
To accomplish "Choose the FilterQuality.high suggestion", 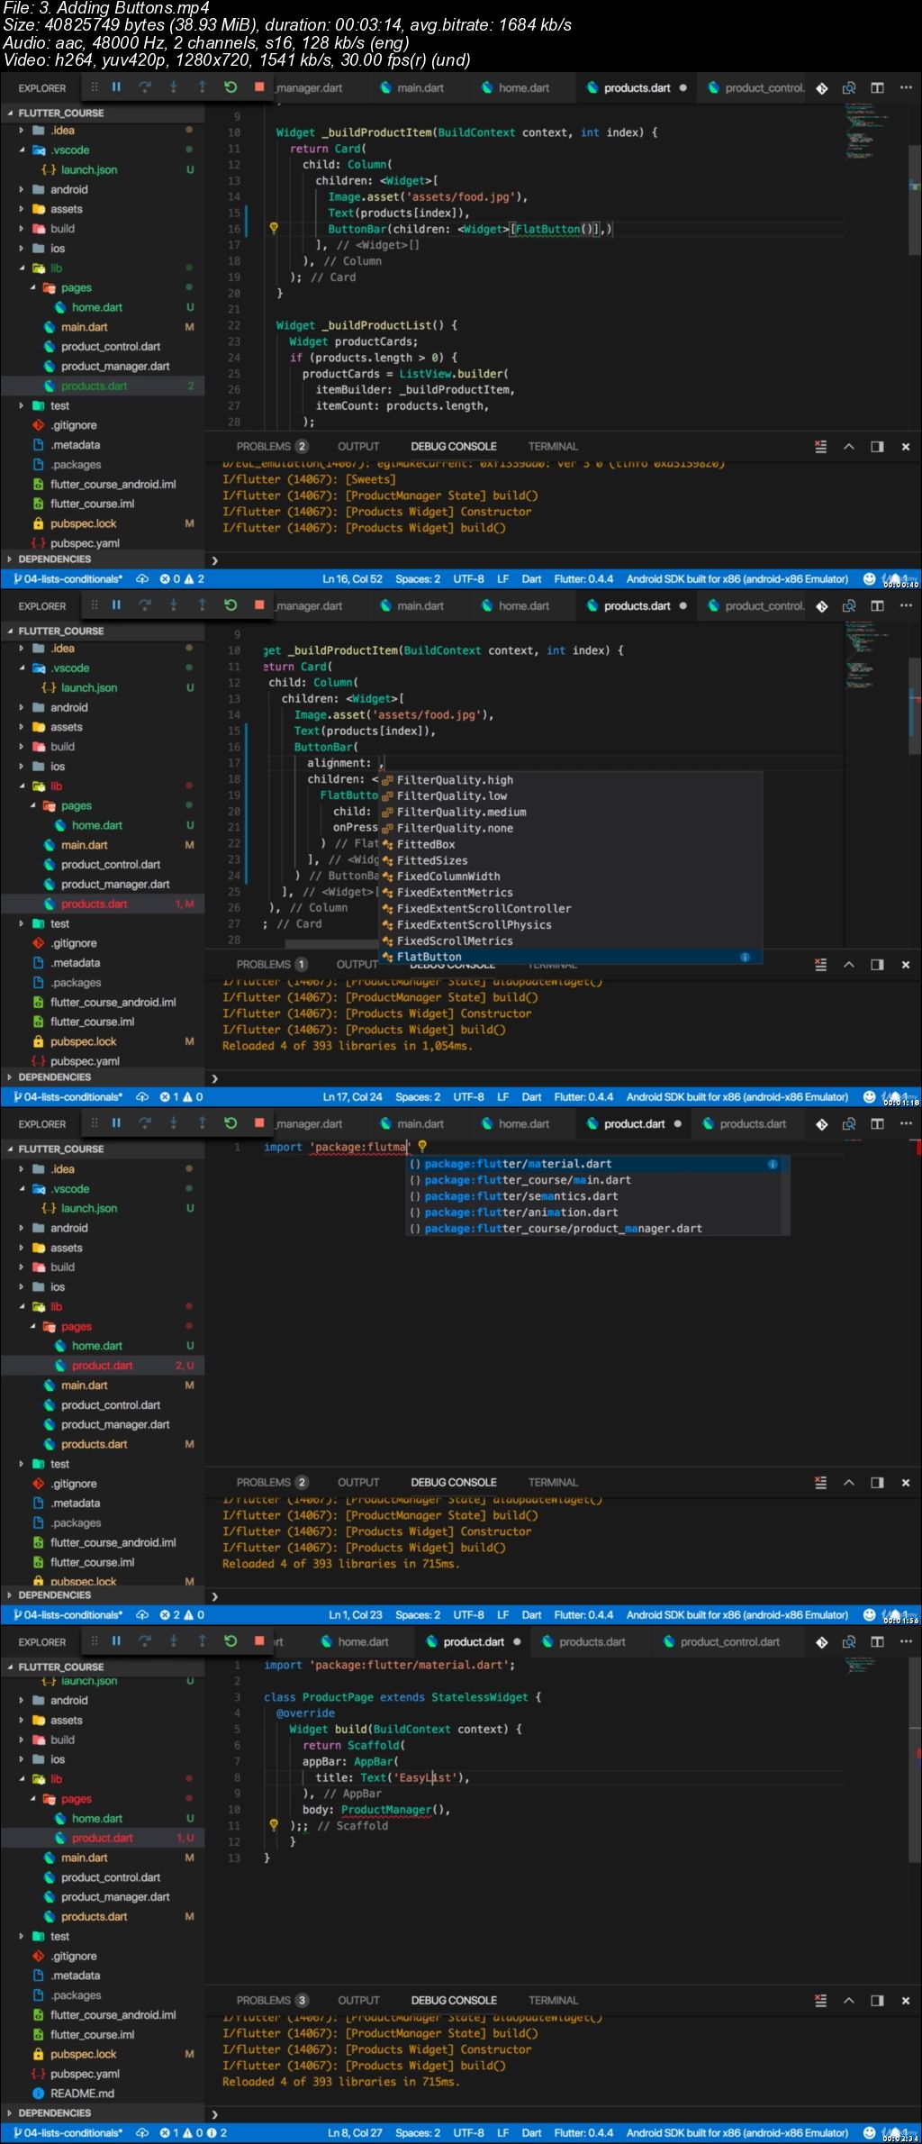I will [570, 780].
